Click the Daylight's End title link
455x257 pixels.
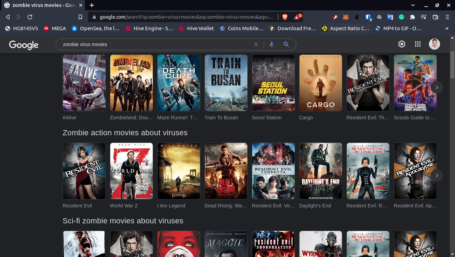(315, 206)
